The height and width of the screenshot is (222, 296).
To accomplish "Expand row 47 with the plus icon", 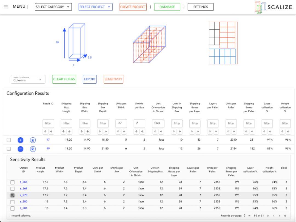I will click(x=20, y=140).
